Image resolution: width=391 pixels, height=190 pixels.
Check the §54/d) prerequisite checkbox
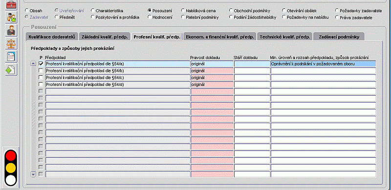click(41, 84)
